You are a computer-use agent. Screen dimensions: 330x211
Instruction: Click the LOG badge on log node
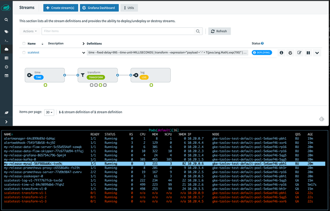144,77
